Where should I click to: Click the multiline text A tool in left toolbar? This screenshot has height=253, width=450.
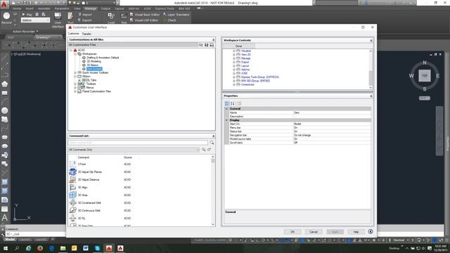point(5,218)
